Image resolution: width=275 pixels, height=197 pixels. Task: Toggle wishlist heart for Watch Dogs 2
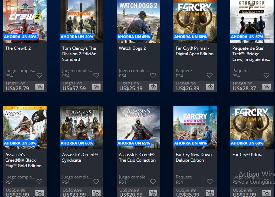(x=153, y=75)
